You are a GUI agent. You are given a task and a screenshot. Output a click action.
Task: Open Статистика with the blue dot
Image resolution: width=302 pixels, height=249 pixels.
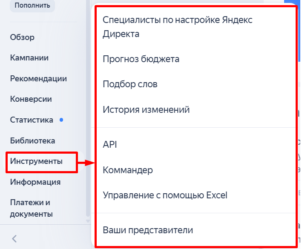32,120
